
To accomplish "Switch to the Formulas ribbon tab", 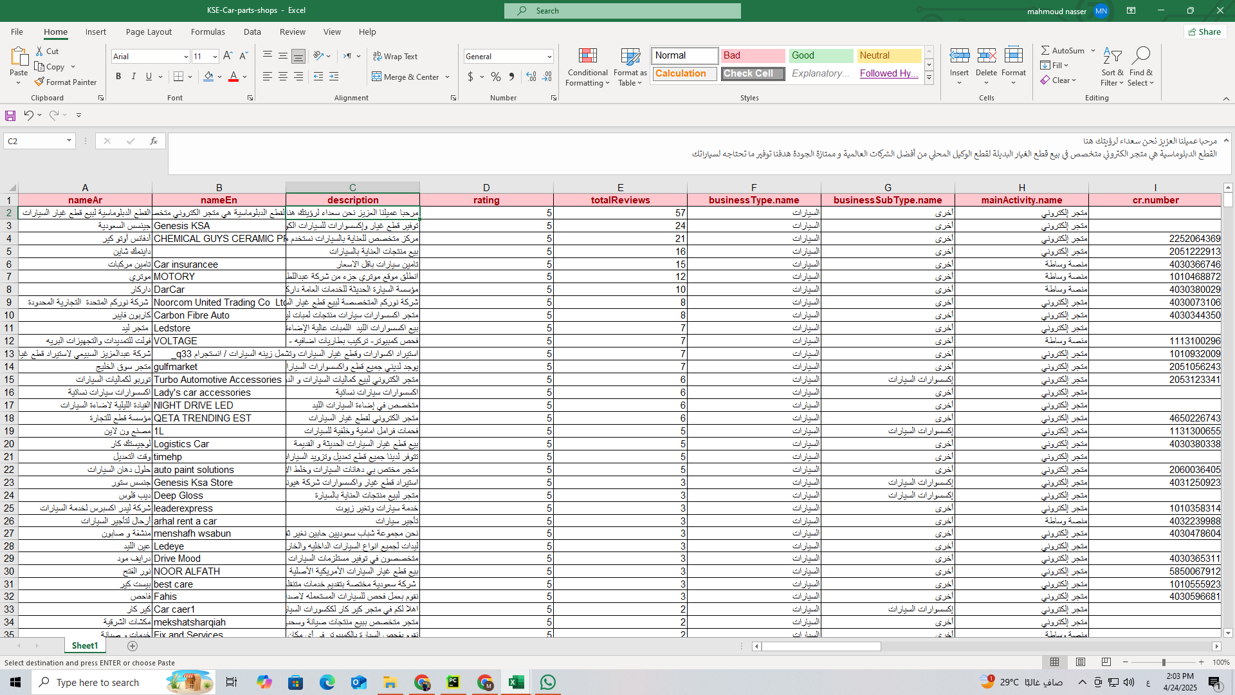I will point(208,32).
